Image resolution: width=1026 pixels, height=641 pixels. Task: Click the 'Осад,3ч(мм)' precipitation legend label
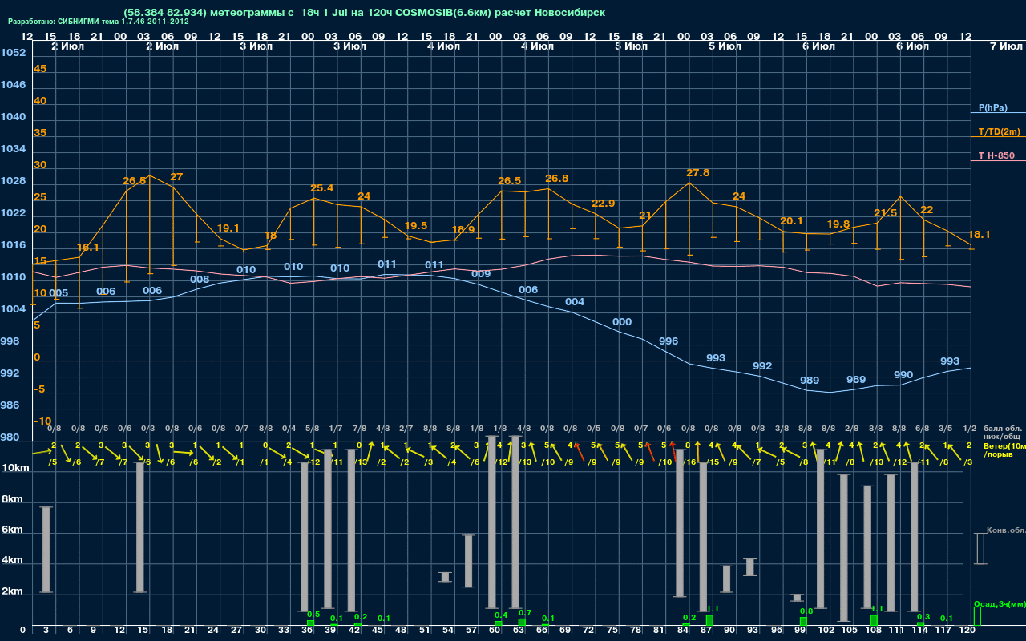[x=999, y=603]
